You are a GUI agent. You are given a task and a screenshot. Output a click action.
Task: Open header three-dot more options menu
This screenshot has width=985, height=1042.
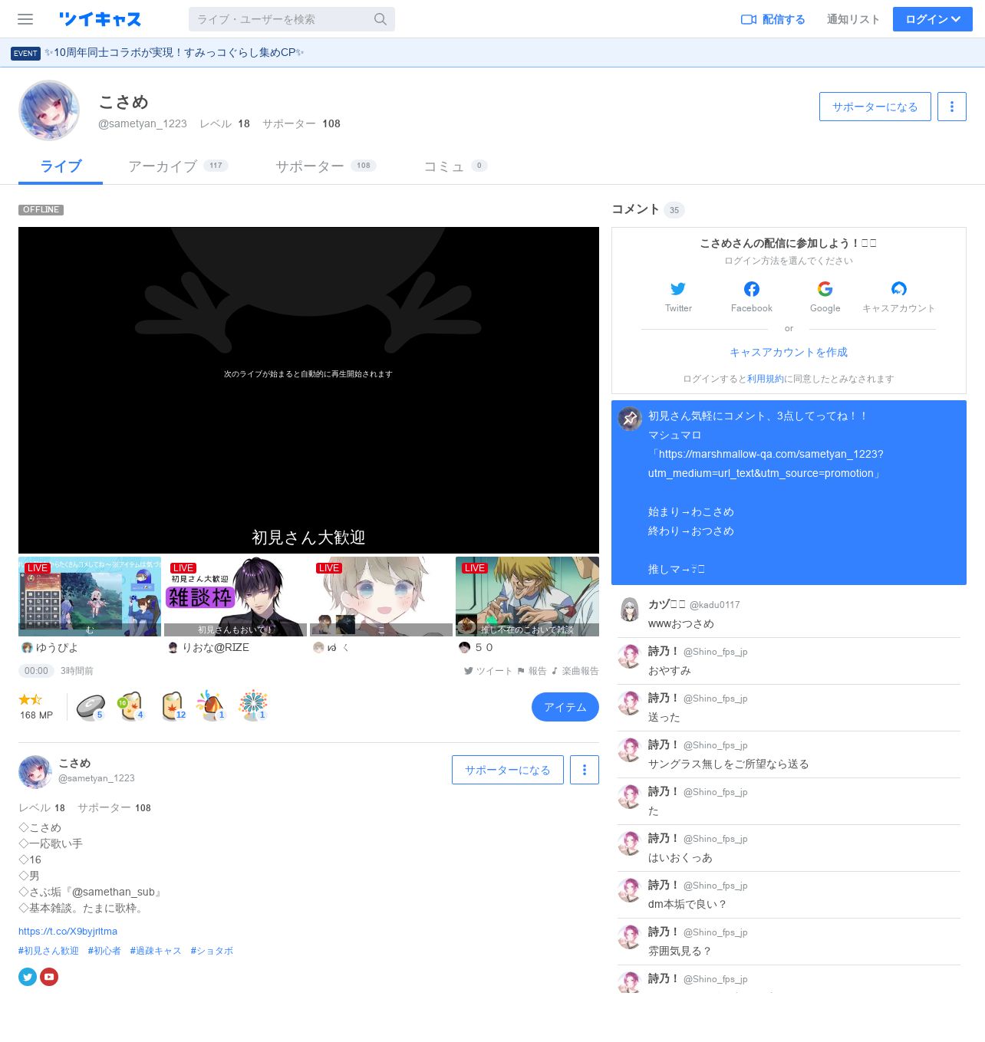952,107
